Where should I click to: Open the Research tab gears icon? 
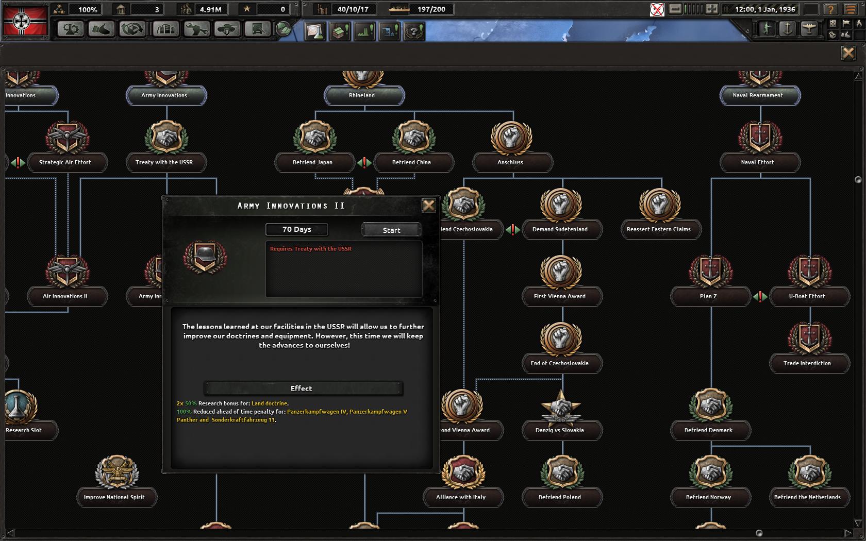[x=71, y=29]
